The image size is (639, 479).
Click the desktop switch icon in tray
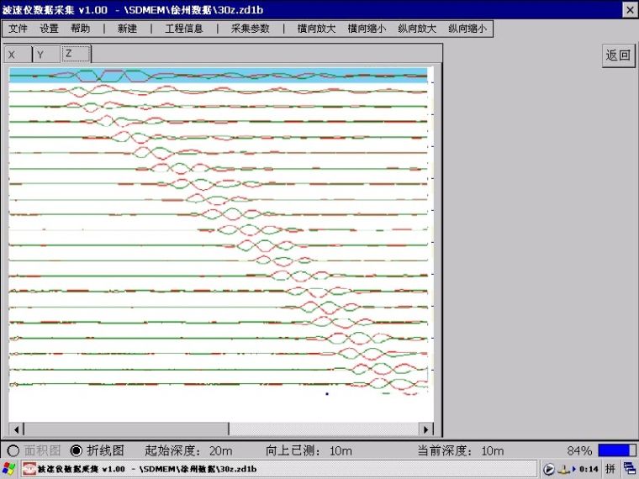click(x=629, y=468)
